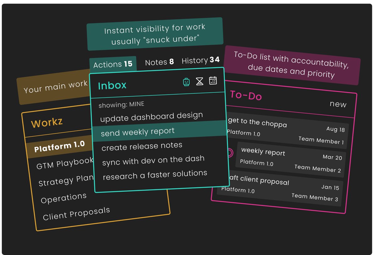
Task: Click Platform 1.0 tag under client proposal
Action: click(x=238, y=190)
